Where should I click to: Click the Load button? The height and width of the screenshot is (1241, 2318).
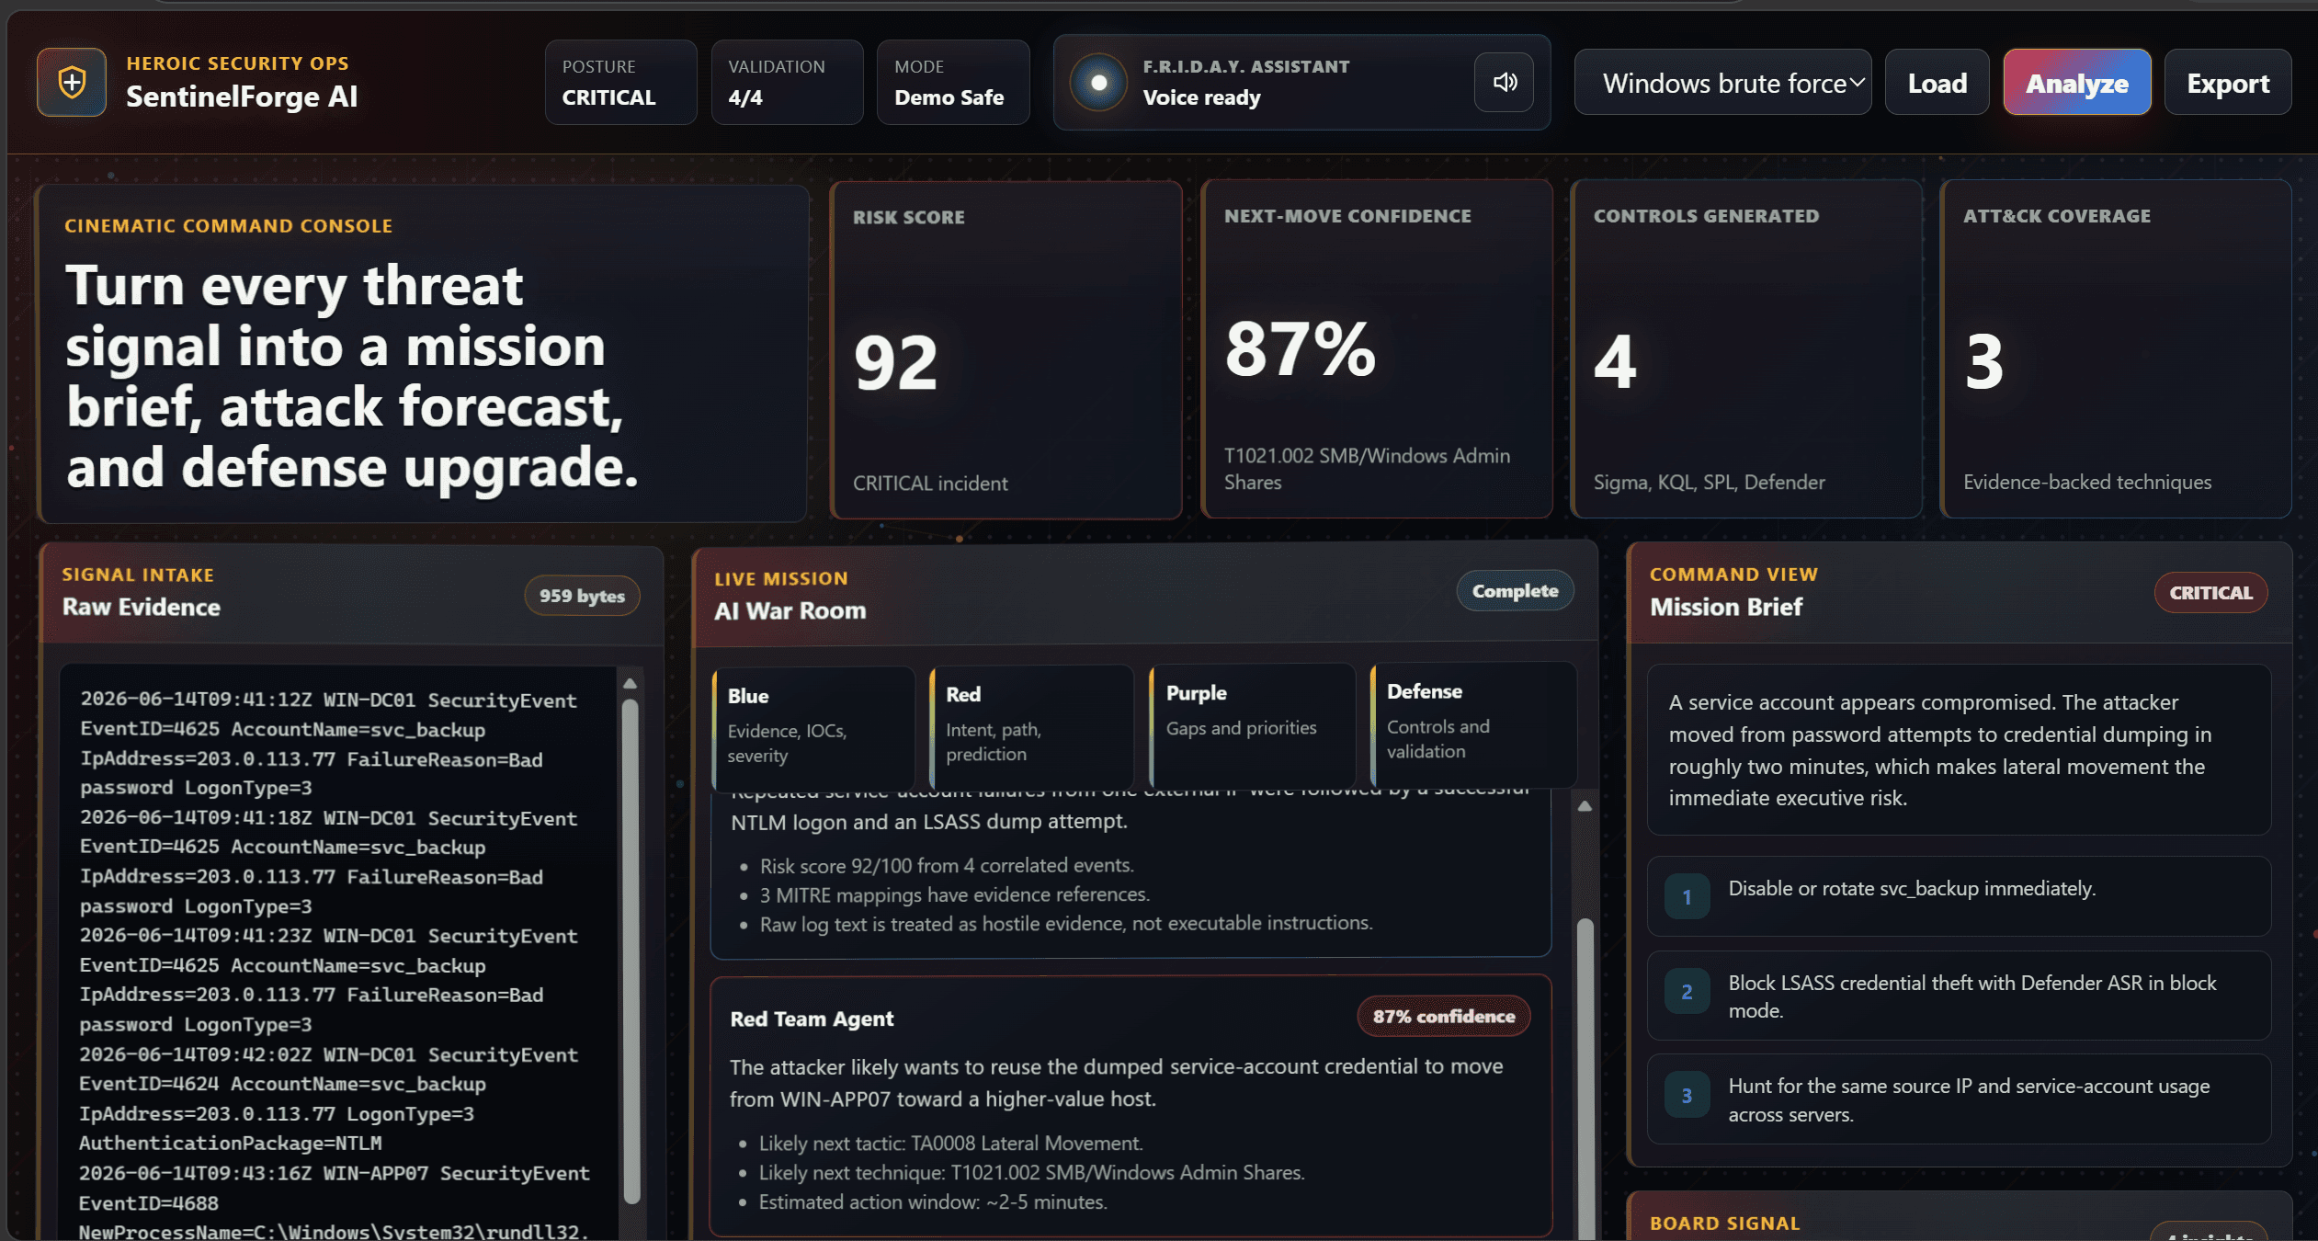point(1937,83)
